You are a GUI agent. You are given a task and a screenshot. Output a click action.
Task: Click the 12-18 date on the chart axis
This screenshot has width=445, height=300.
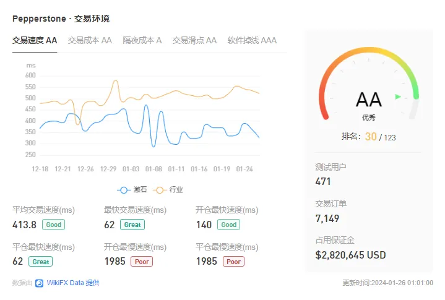40,169
